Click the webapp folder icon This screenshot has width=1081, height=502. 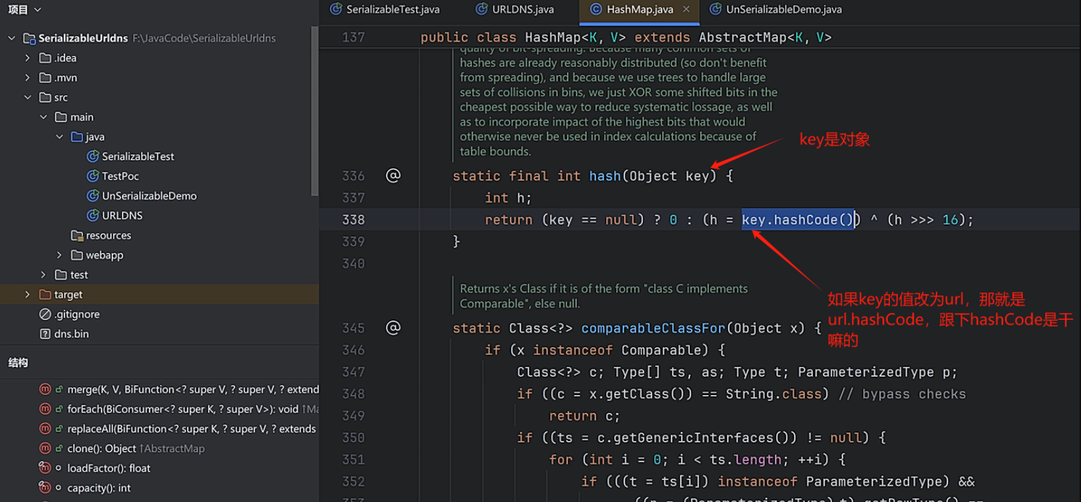click(77, 255)
